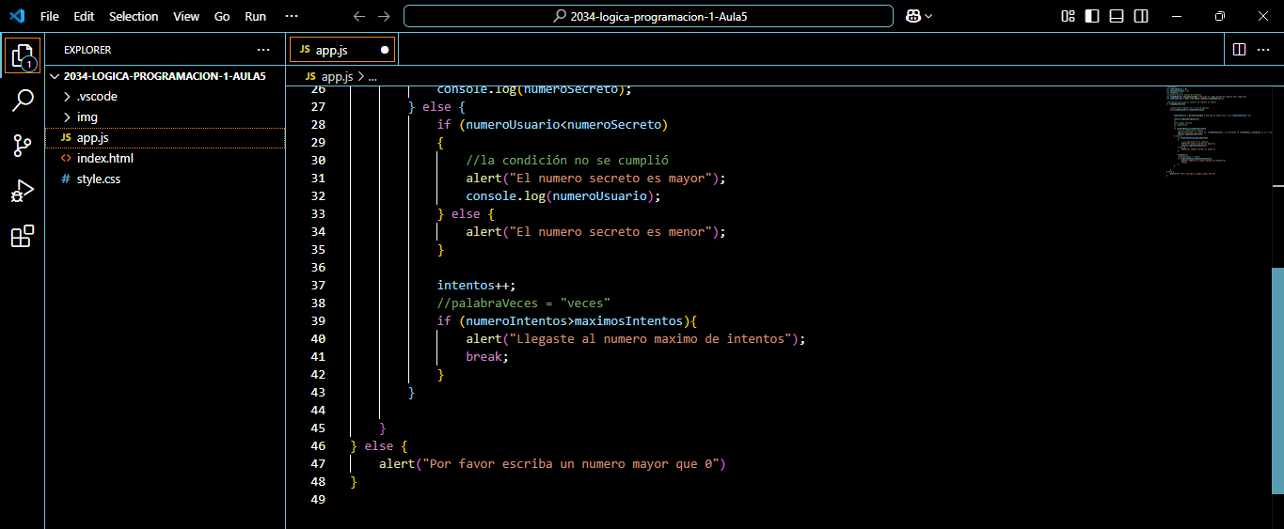1284x529 pixels.
Task: Toggle the Secondary Side Bar
Action: pyautogui.click(x=1141, y=16)
